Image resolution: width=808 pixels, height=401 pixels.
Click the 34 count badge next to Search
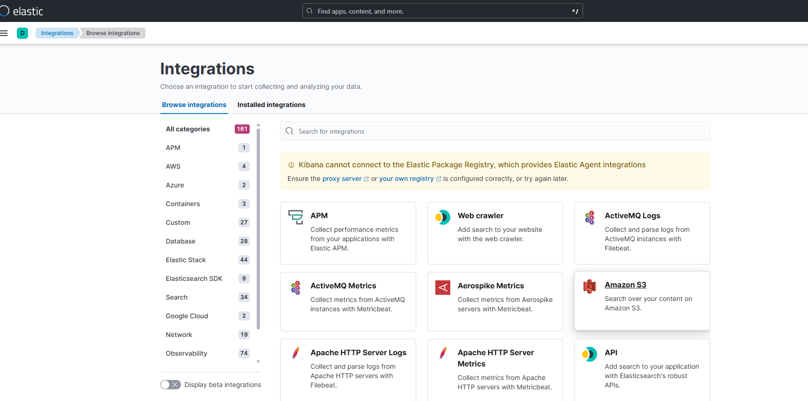[x=244, y=297]
